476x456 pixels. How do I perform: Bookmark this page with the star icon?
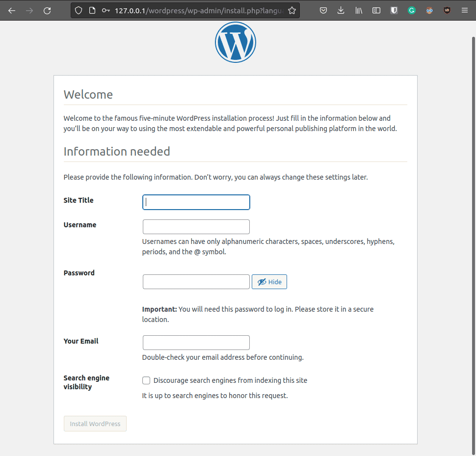tap(292, 11)
